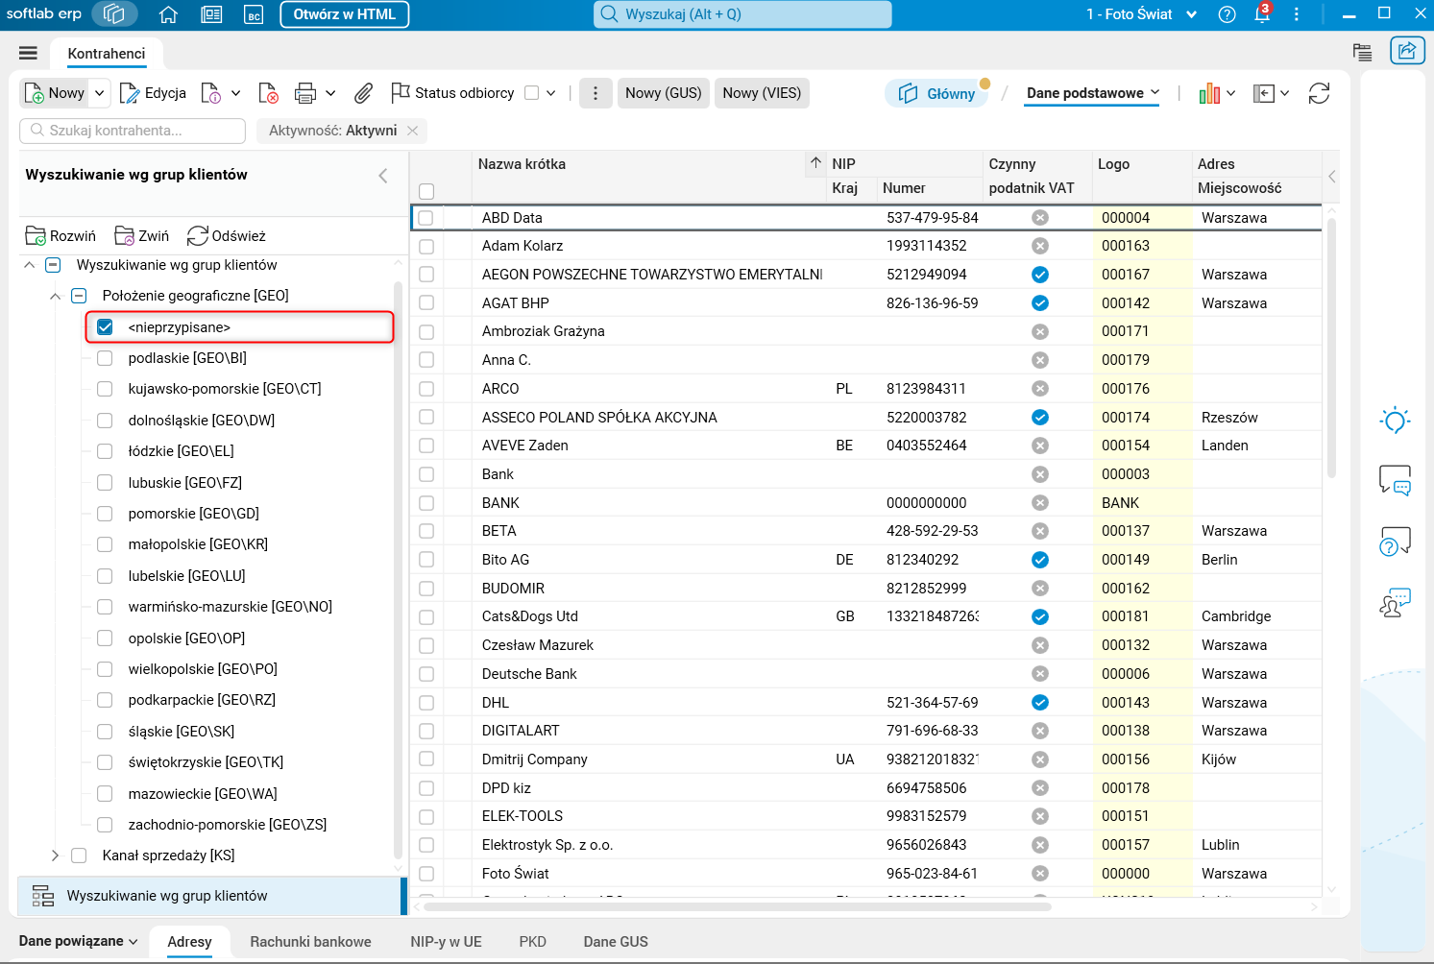Tick the Status odbiorcy checkbox
This screenshot has width=1434, height=964.
pyautogui.click(x=531, y=93)
